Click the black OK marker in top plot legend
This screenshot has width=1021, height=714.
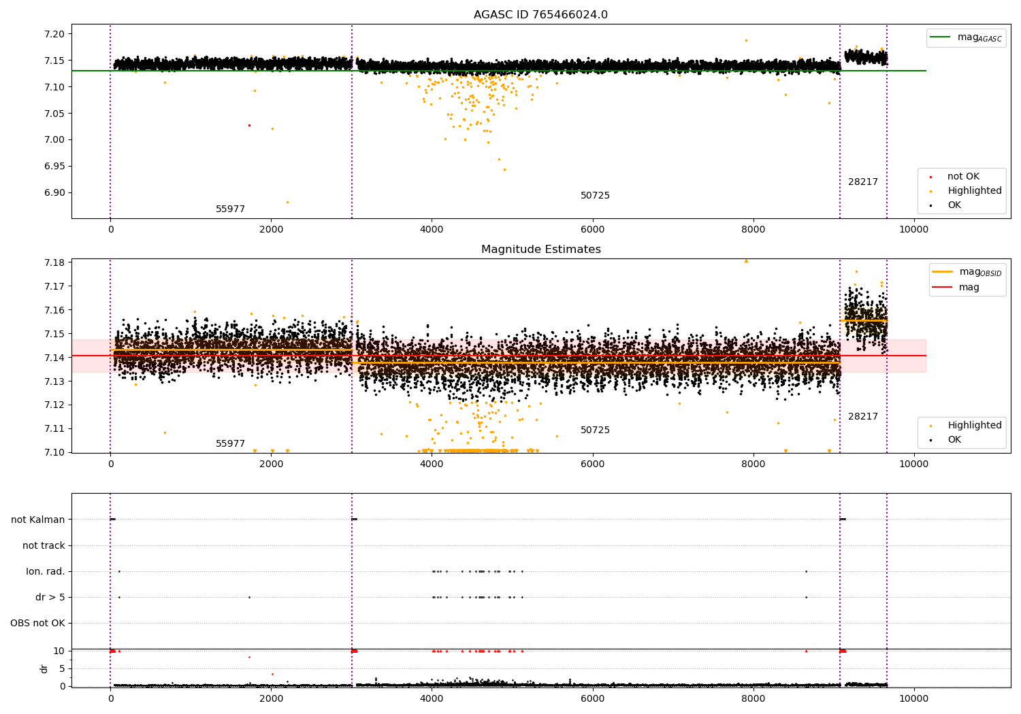(x=930, y=205)
